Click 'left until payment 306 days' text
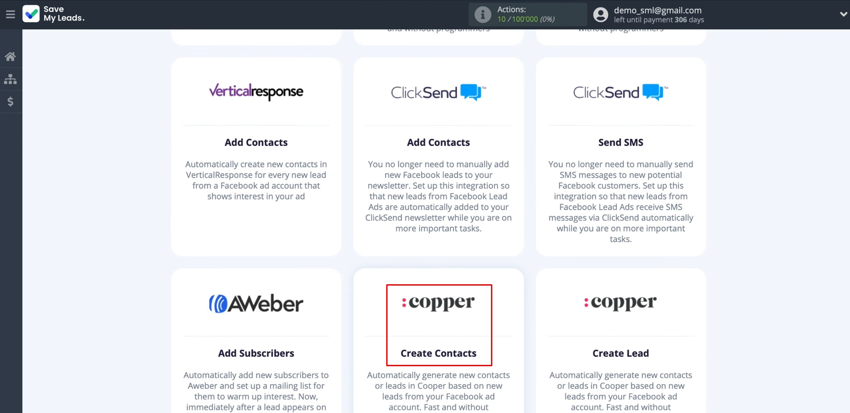 click(659, 20)
